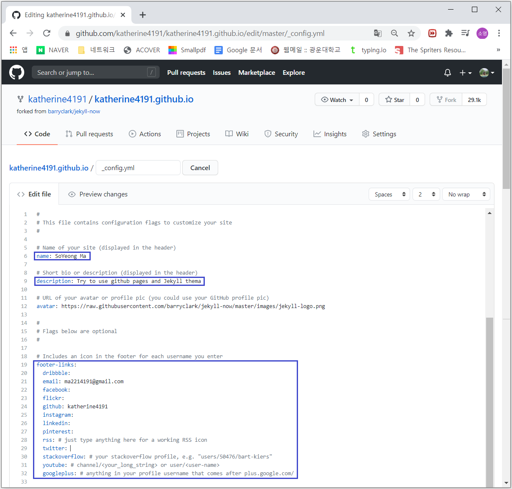Open the Spaces indent mode dropdown
Image resolution: width=512 pixels, height=489 pixels.
pyautogui.click(x=389, y=194)
